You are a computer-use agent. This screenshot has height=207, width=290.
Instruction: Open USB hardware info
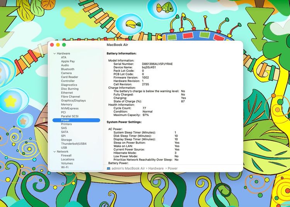tap(64, 148)
